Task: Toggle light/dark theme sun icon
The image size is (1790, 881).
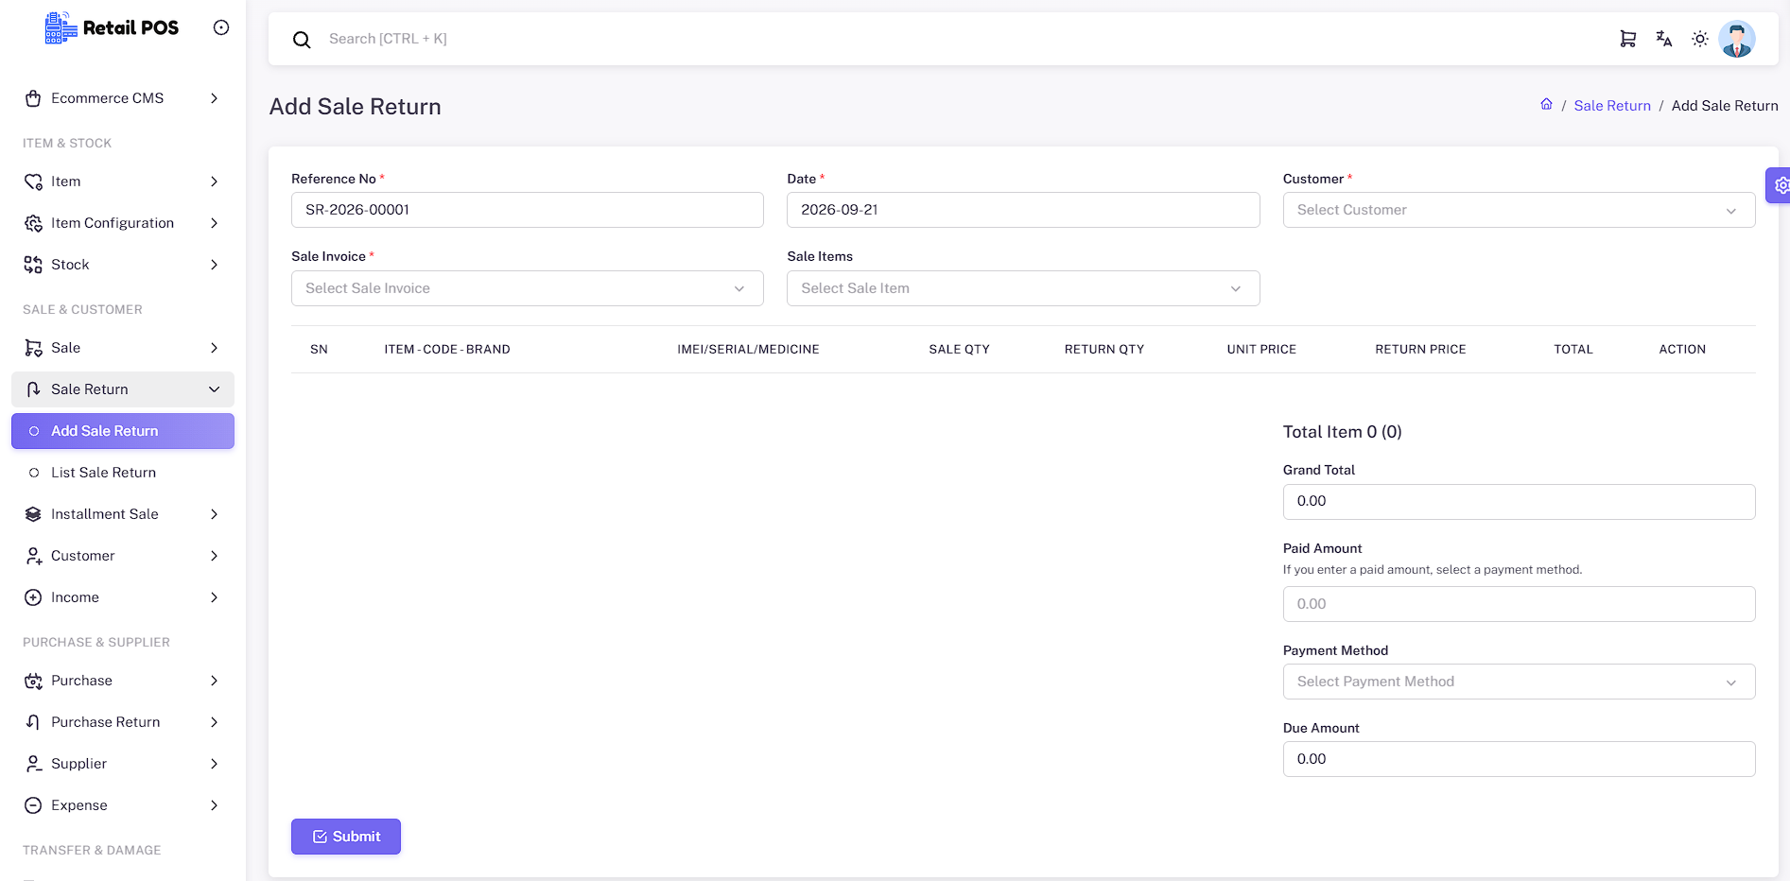Action: [x=1700, y=39]
